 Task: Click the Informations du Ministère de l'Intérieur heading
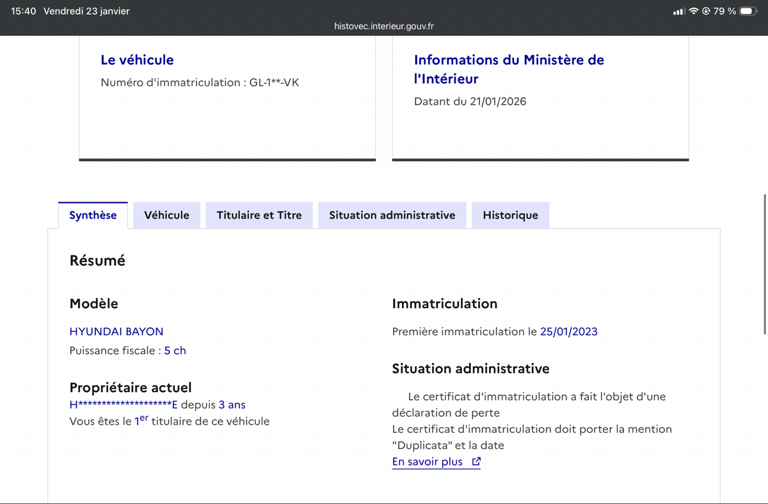(x=509, y=69)
